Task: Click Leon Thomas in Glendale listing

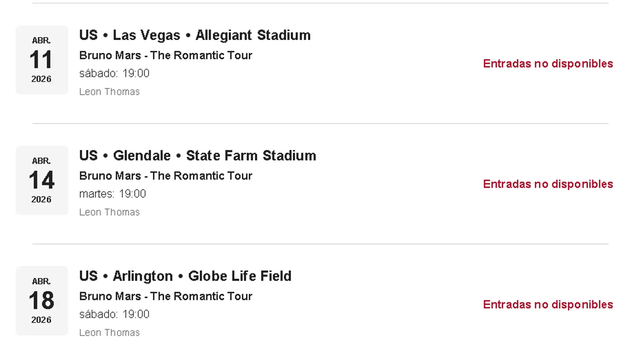Action: coord(109,212)
